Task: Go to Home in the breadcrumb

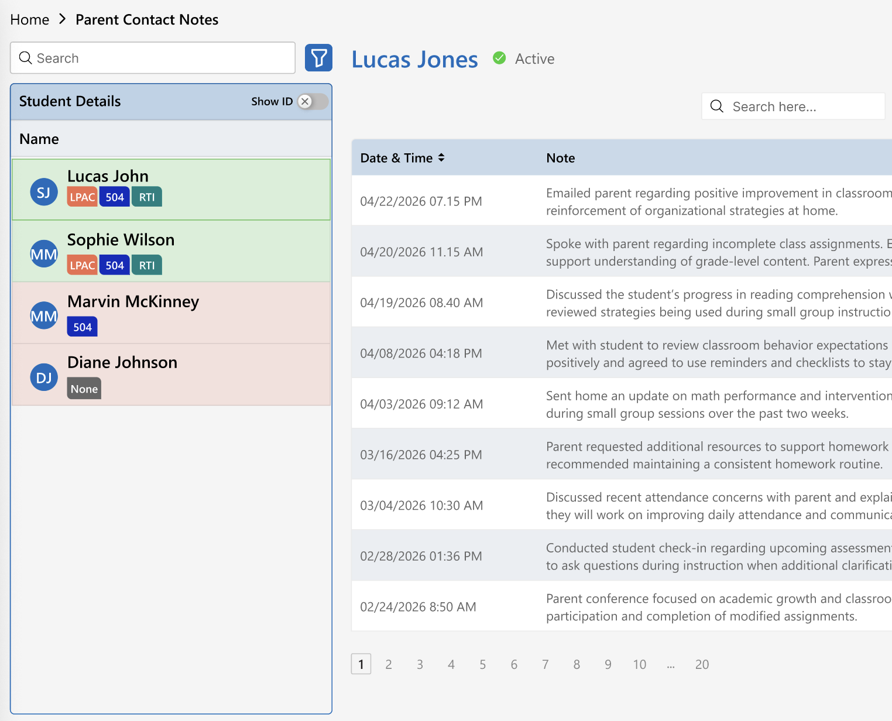Action: point(30,19)
